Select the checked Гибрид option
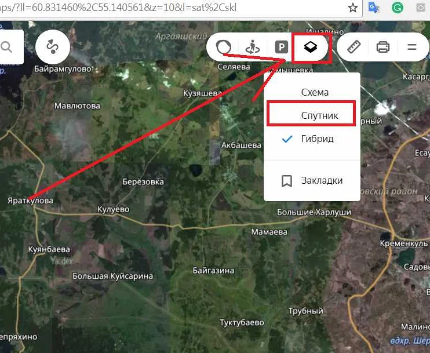This screenshot has width=430, height=353. pyautogui.click(x=317, y=139)
